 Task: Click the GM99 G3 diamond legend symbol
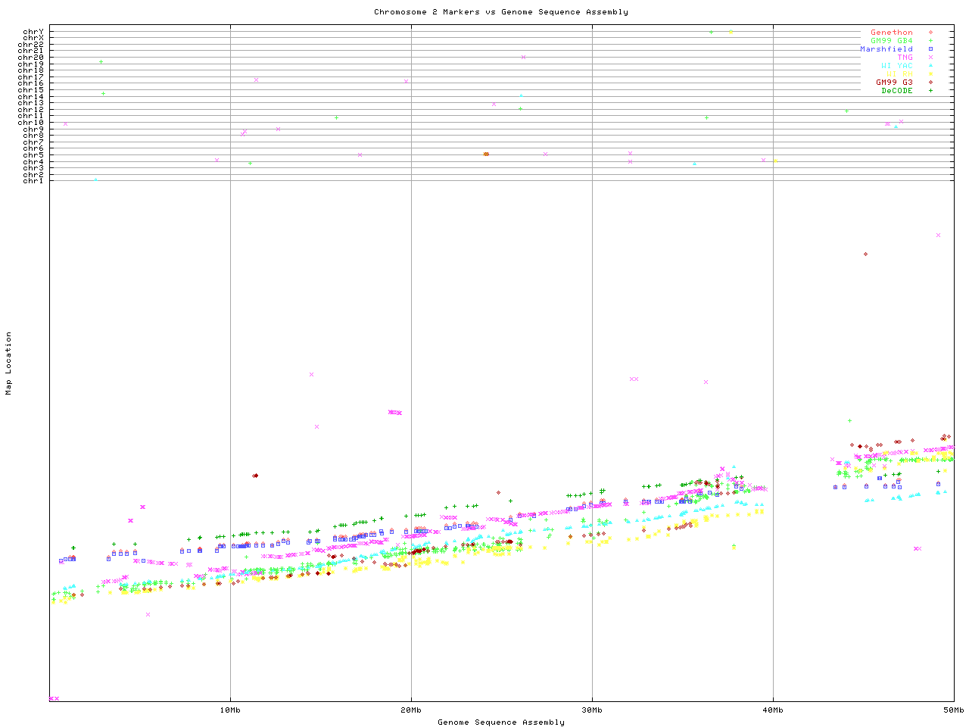pyautogui.click(x=930, y=83)
